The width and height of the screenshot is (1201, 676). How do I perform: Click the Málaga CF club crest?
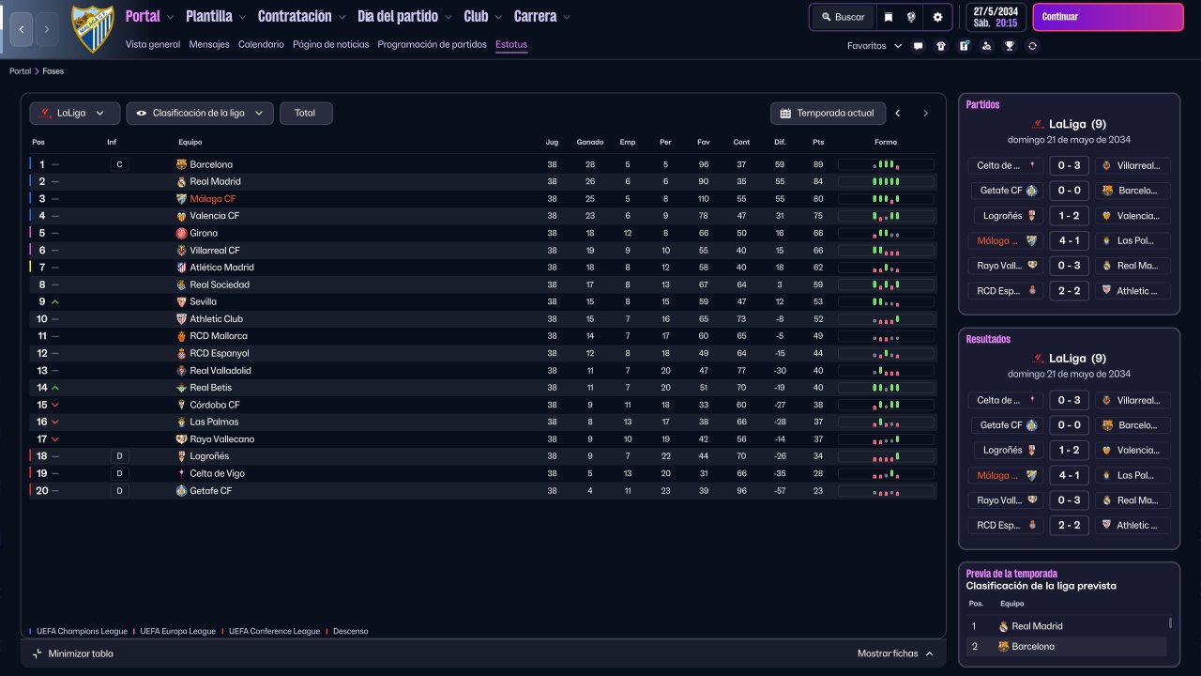pyautogui.click(x=93, y=28)
